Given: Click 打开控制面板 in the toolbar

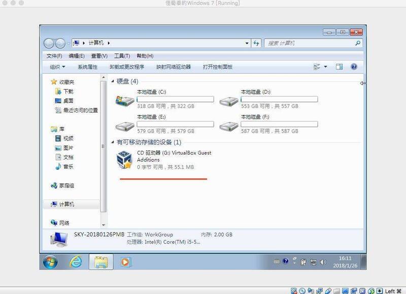Looking at the screenshot, I should tap(217, 67).
